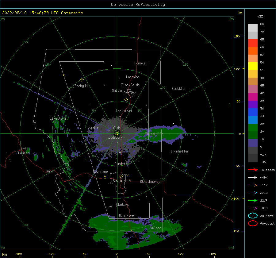Image resolution: width=276 pixels, height=258 pixels.
Task: Select the ThreeHills label on the map
Action: [154, 134]
